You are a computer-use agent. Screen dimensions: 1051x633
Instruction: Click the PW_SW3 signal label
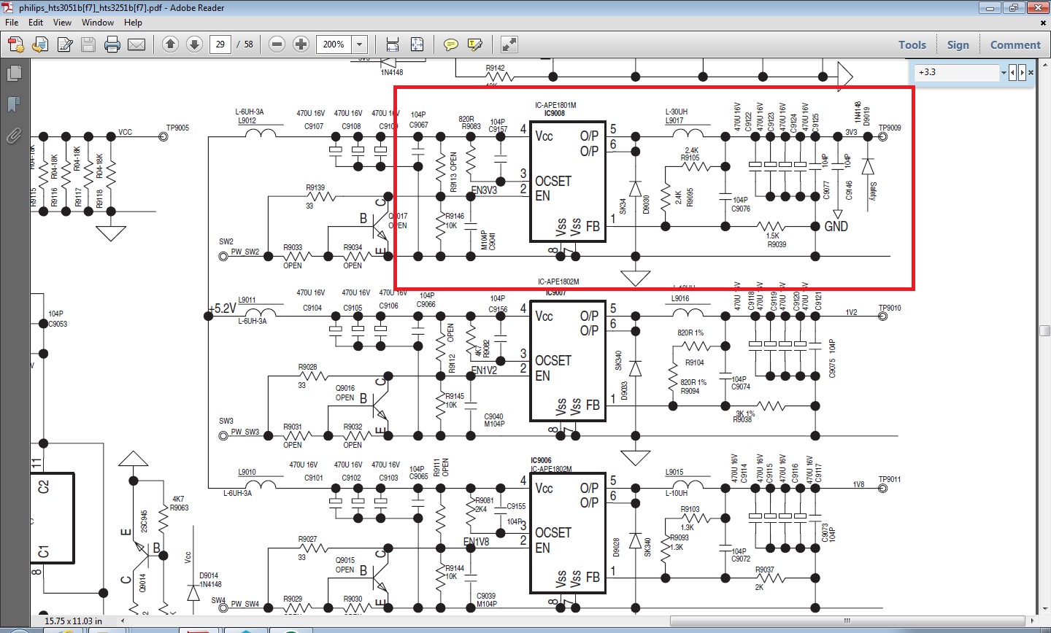point(245,432)
